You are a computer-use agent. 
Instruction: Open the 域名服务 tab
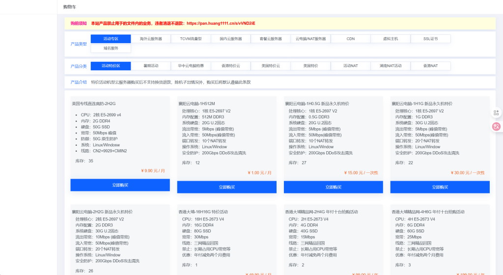[111, 48]
